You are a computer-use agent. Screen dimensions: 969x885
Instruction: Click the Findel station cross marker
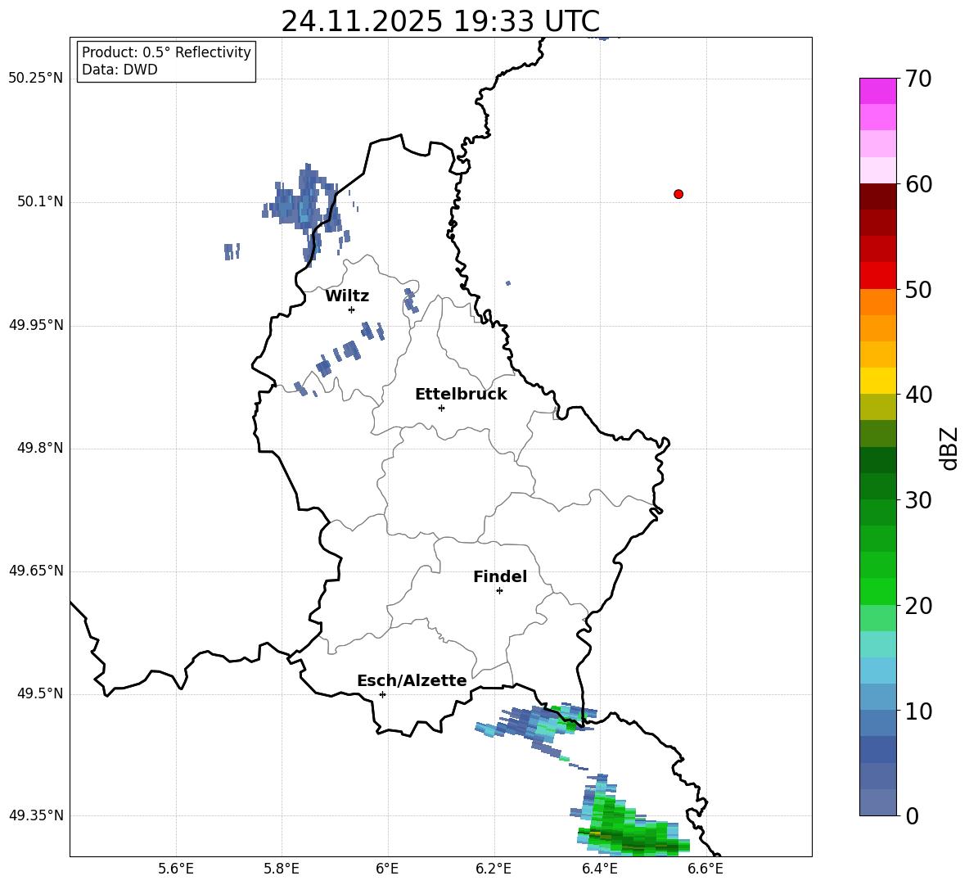point(499,591)
